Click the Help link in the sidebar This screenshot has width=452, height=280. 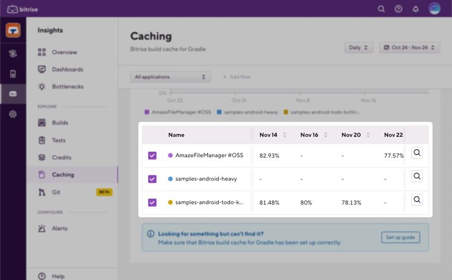coord(58,276)
